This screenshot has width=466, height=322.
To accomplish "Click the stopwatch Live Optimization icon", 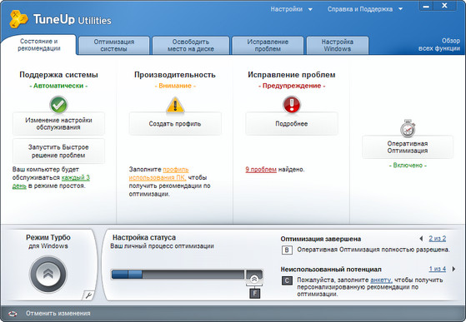I will click(408, 128).
